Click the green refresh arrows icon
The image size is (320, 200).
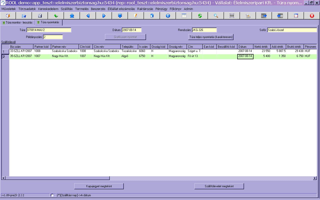pos(200,16)
